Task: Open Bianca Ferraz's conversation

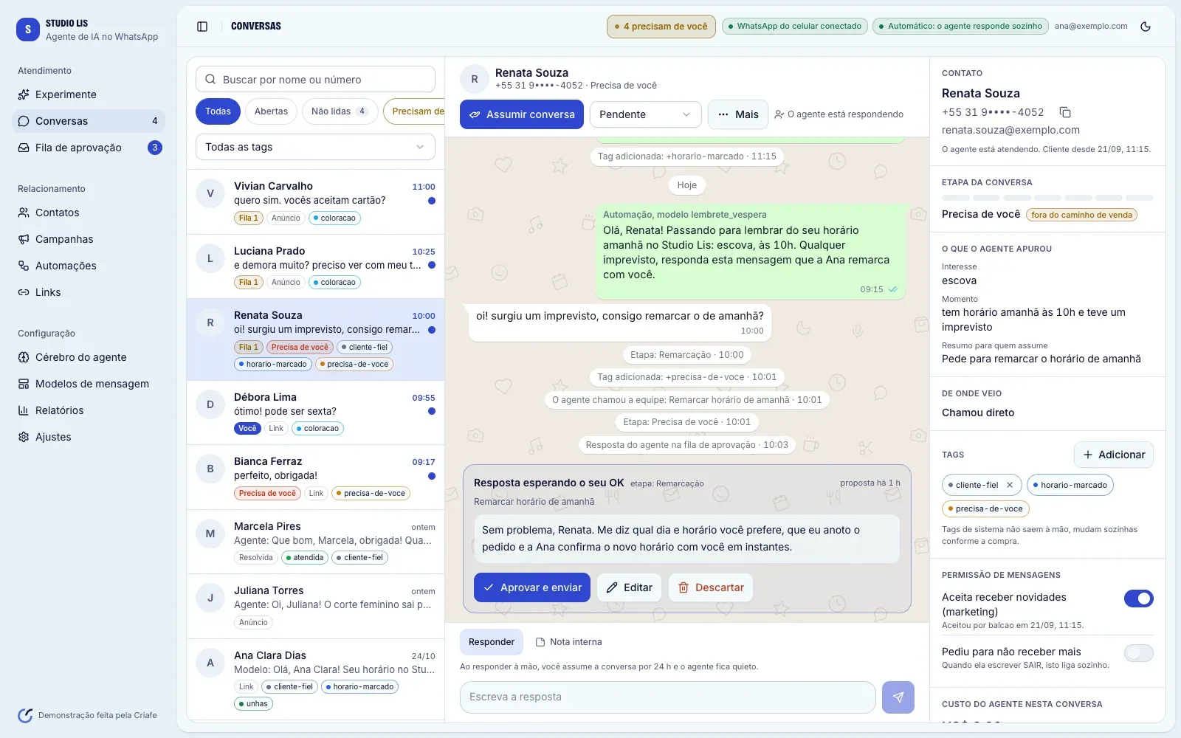Action: click(315, 477)
